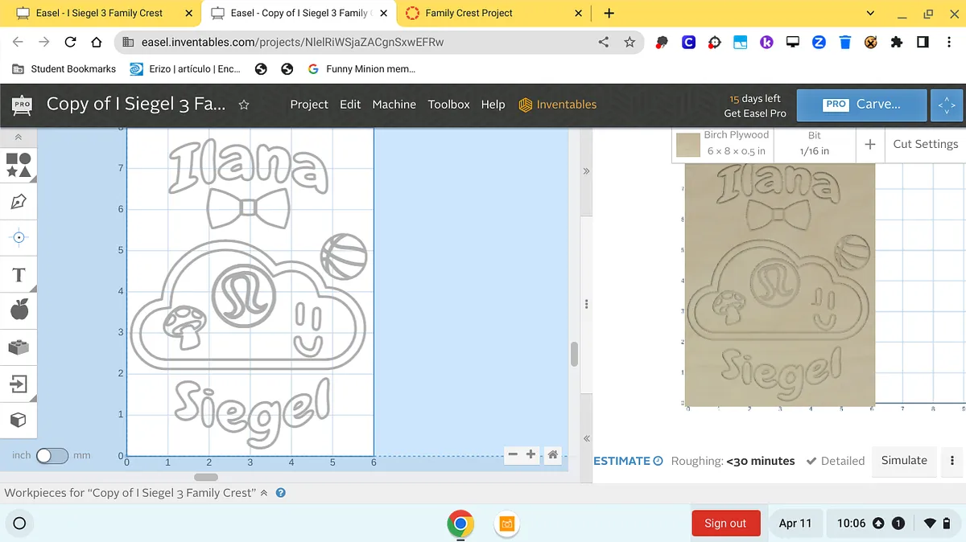Image resolution: width=966 pixels, height=542 pixels.
Task: Share this page icon
Action: click(x=604, y=43)
